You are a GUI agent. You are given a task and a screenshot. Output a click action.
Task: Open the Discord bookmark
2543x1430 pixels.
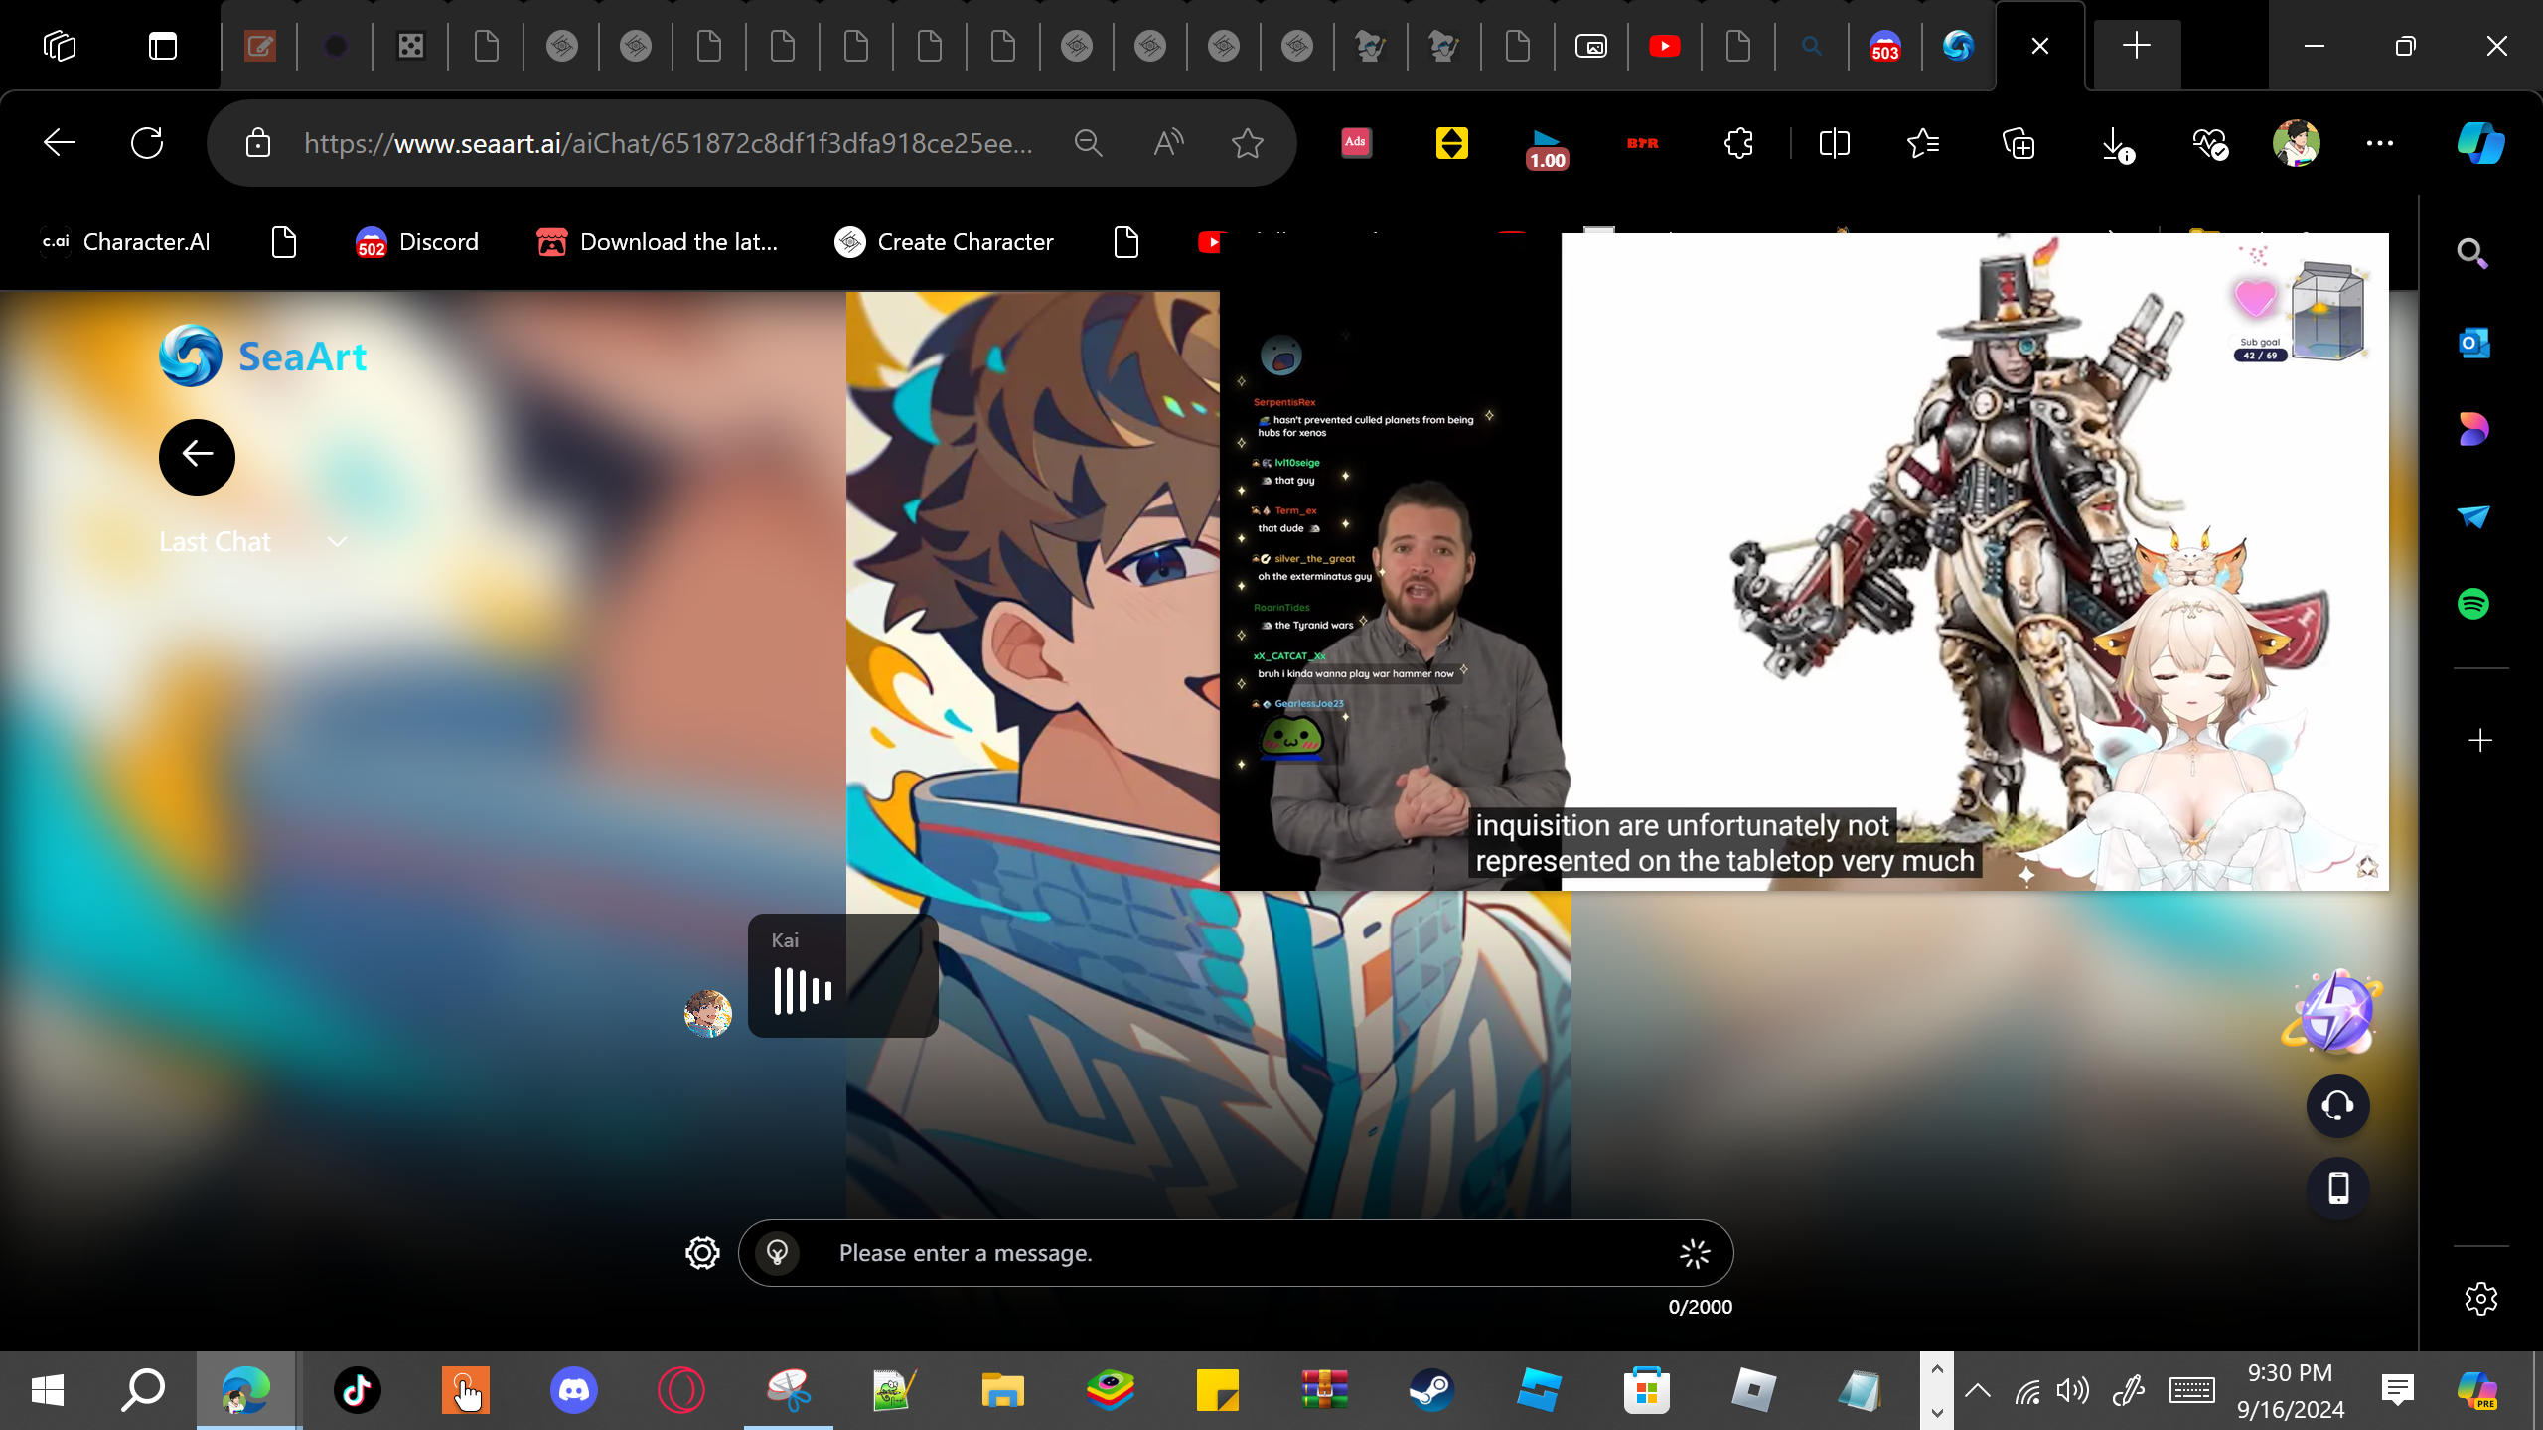click(417, 242)
